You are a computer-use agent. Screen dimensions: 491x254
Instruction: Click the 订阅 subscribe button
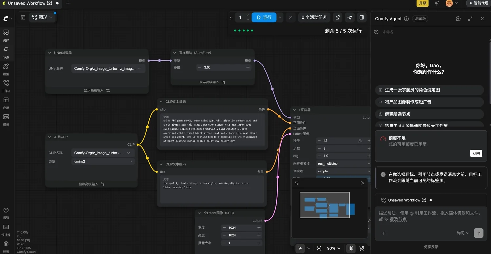pos(476,153)
